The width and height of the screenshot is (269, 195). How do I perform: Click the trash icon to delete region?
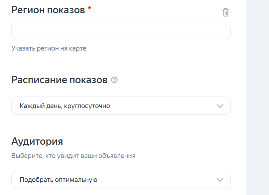pos(226,13)
